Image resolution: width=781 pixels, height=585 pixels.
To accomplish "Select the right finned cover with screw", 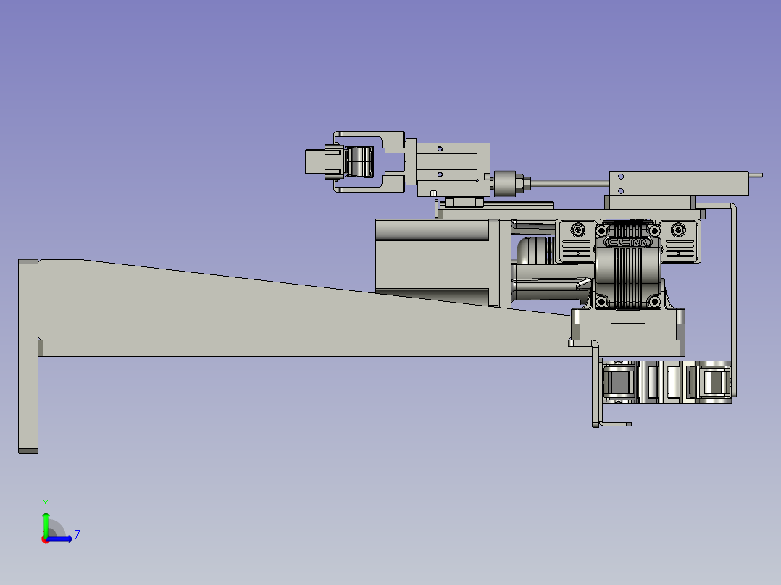I will [x=680, y=242].
